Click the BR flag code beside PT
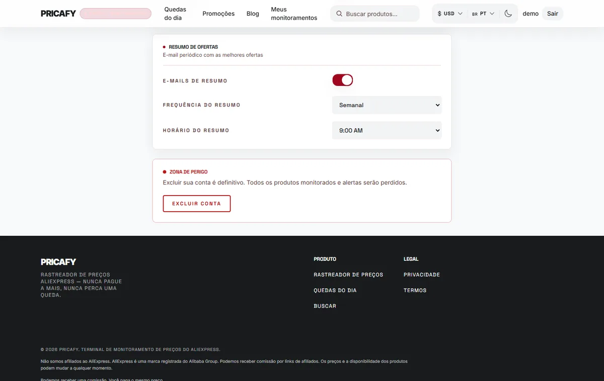The height and width of the screenshot is (381, 604). click(x=475, y=14)
